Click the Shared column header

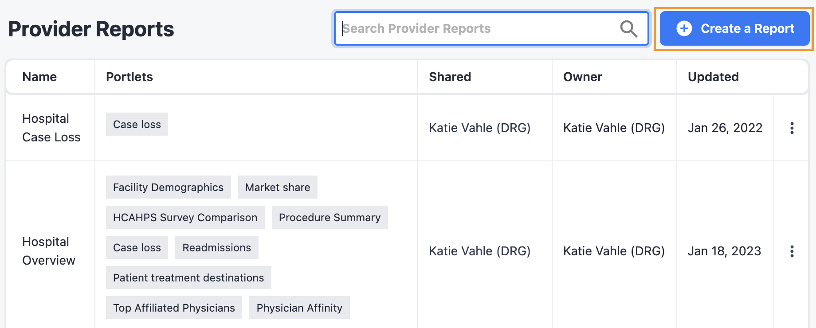click(450, 77)
